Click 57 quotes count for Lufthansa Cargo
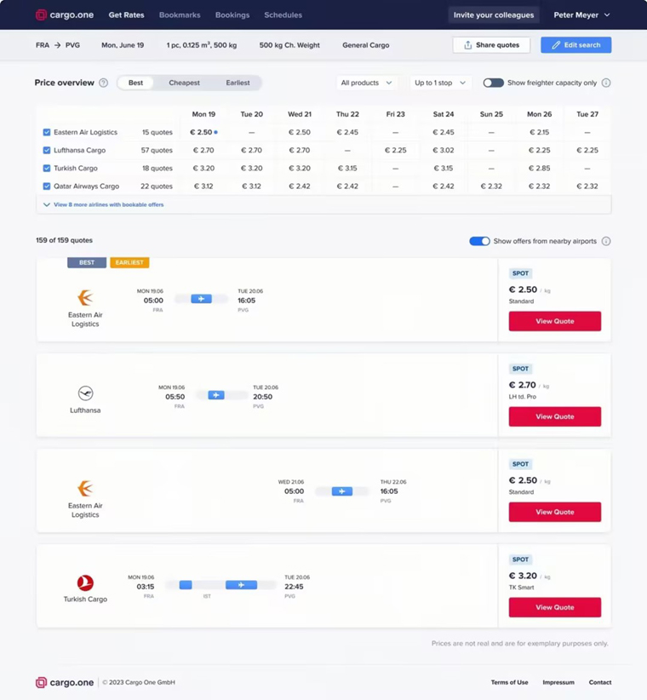Image resolution: width=647 pixels, height=700 pixels. tap(157, 150)
